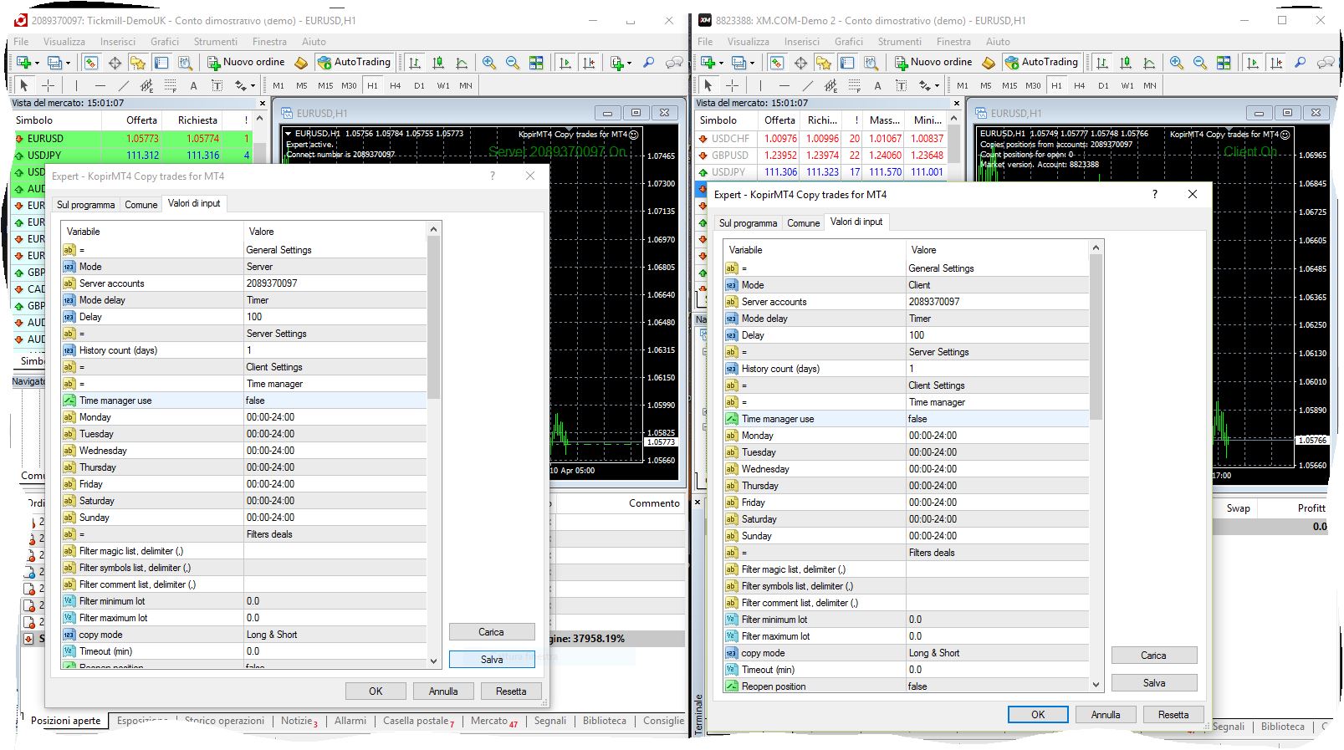
Task: Tile windows icon in Tickmill toolbar
Action: pos(536,63)
